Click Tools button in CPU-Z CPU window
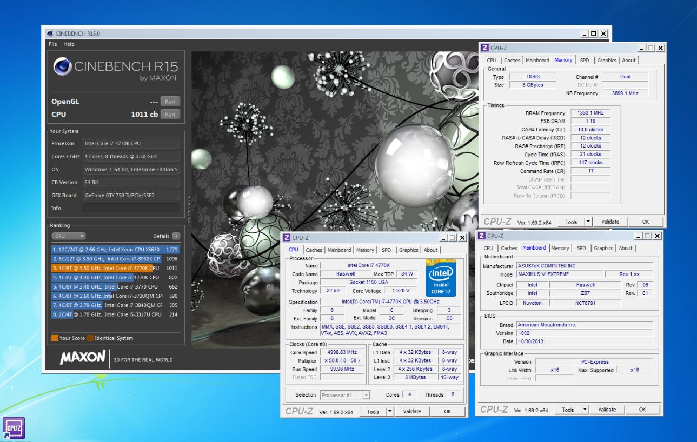Image resolution: width=697 pixels, height=442 pixels. click(373, 411)
